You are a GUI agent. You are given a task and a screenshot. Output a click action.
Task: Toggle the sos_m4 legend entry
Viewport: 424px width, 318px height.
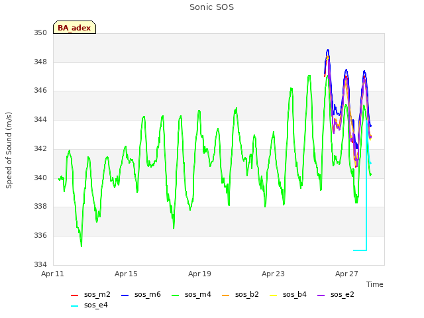(191, 294)
